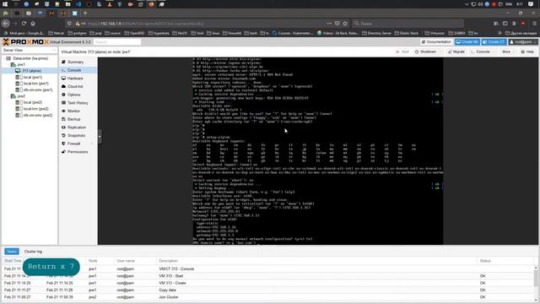
Task: Open a new browser tab
Action: click(85, 14)
